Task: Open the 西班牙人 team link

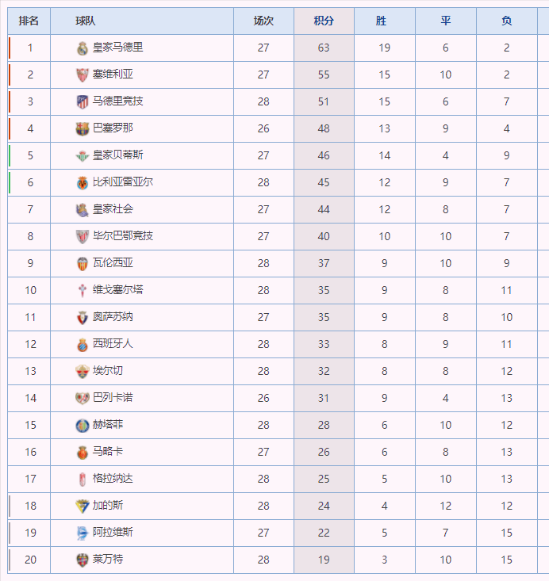Action: click(113, 344)
